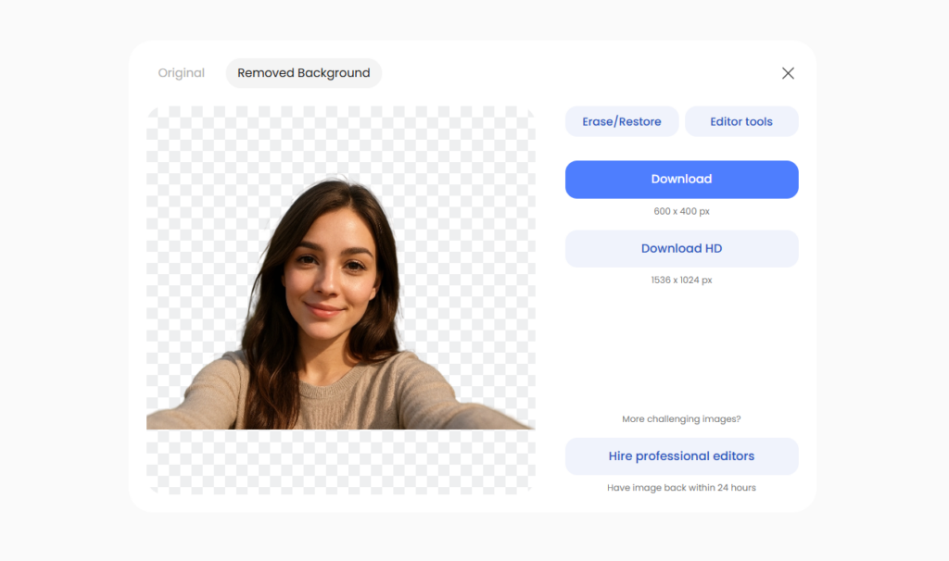Click Hire professional editors

tap(681, 456)
